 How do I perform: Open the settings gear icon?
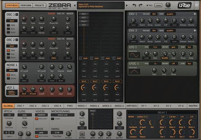tap(197, 5)
